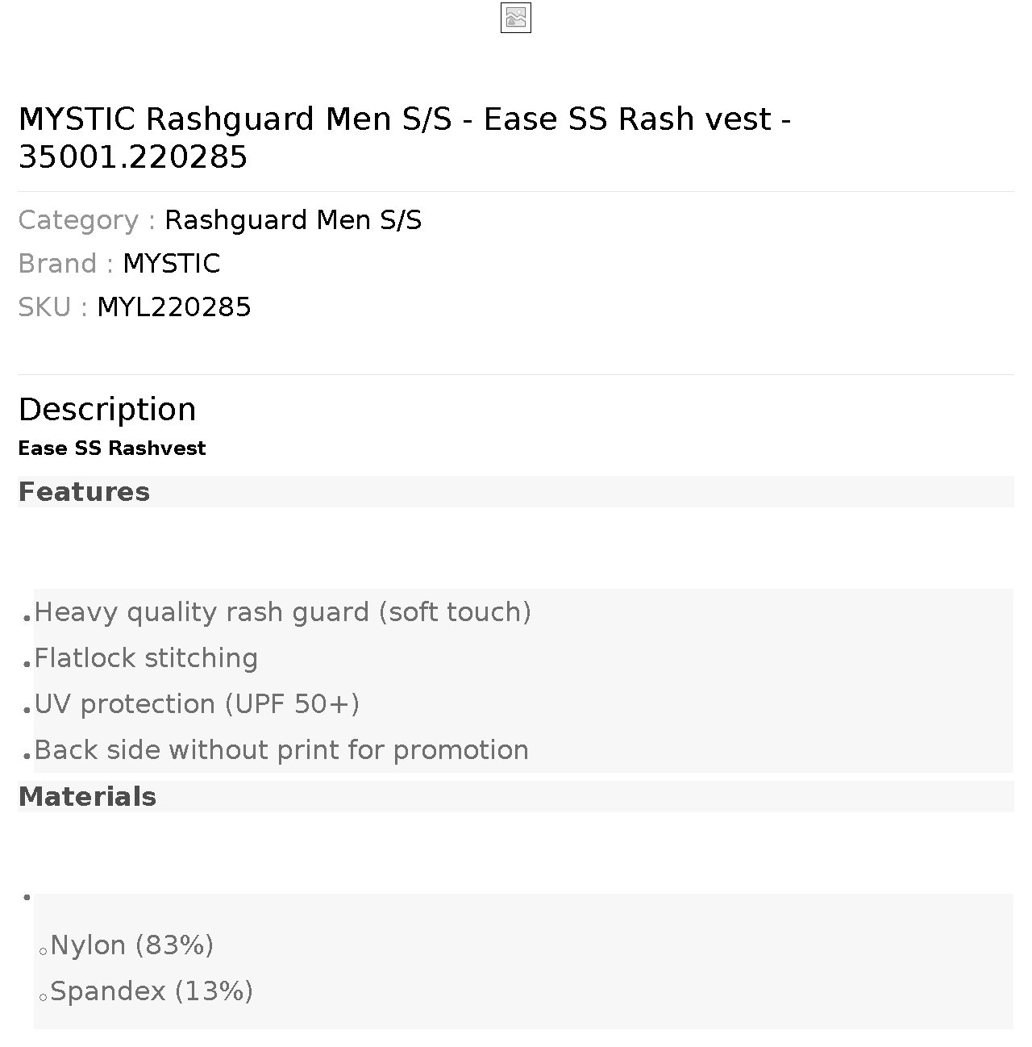Click the MYSTIC Rashguard product title

pos(405,137)
